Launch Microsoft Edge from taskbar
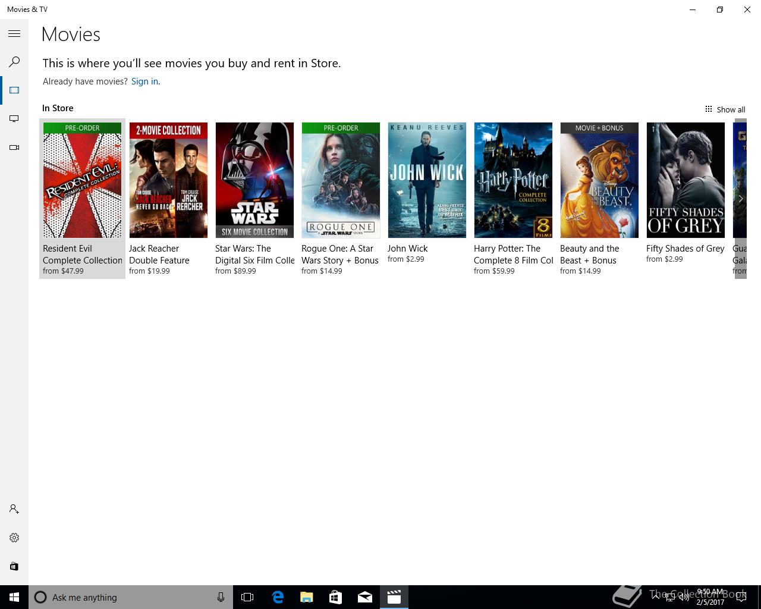Image resolution: width=761 pixels, height=609 pixels. pyautogui.click(x=278, y=597)
